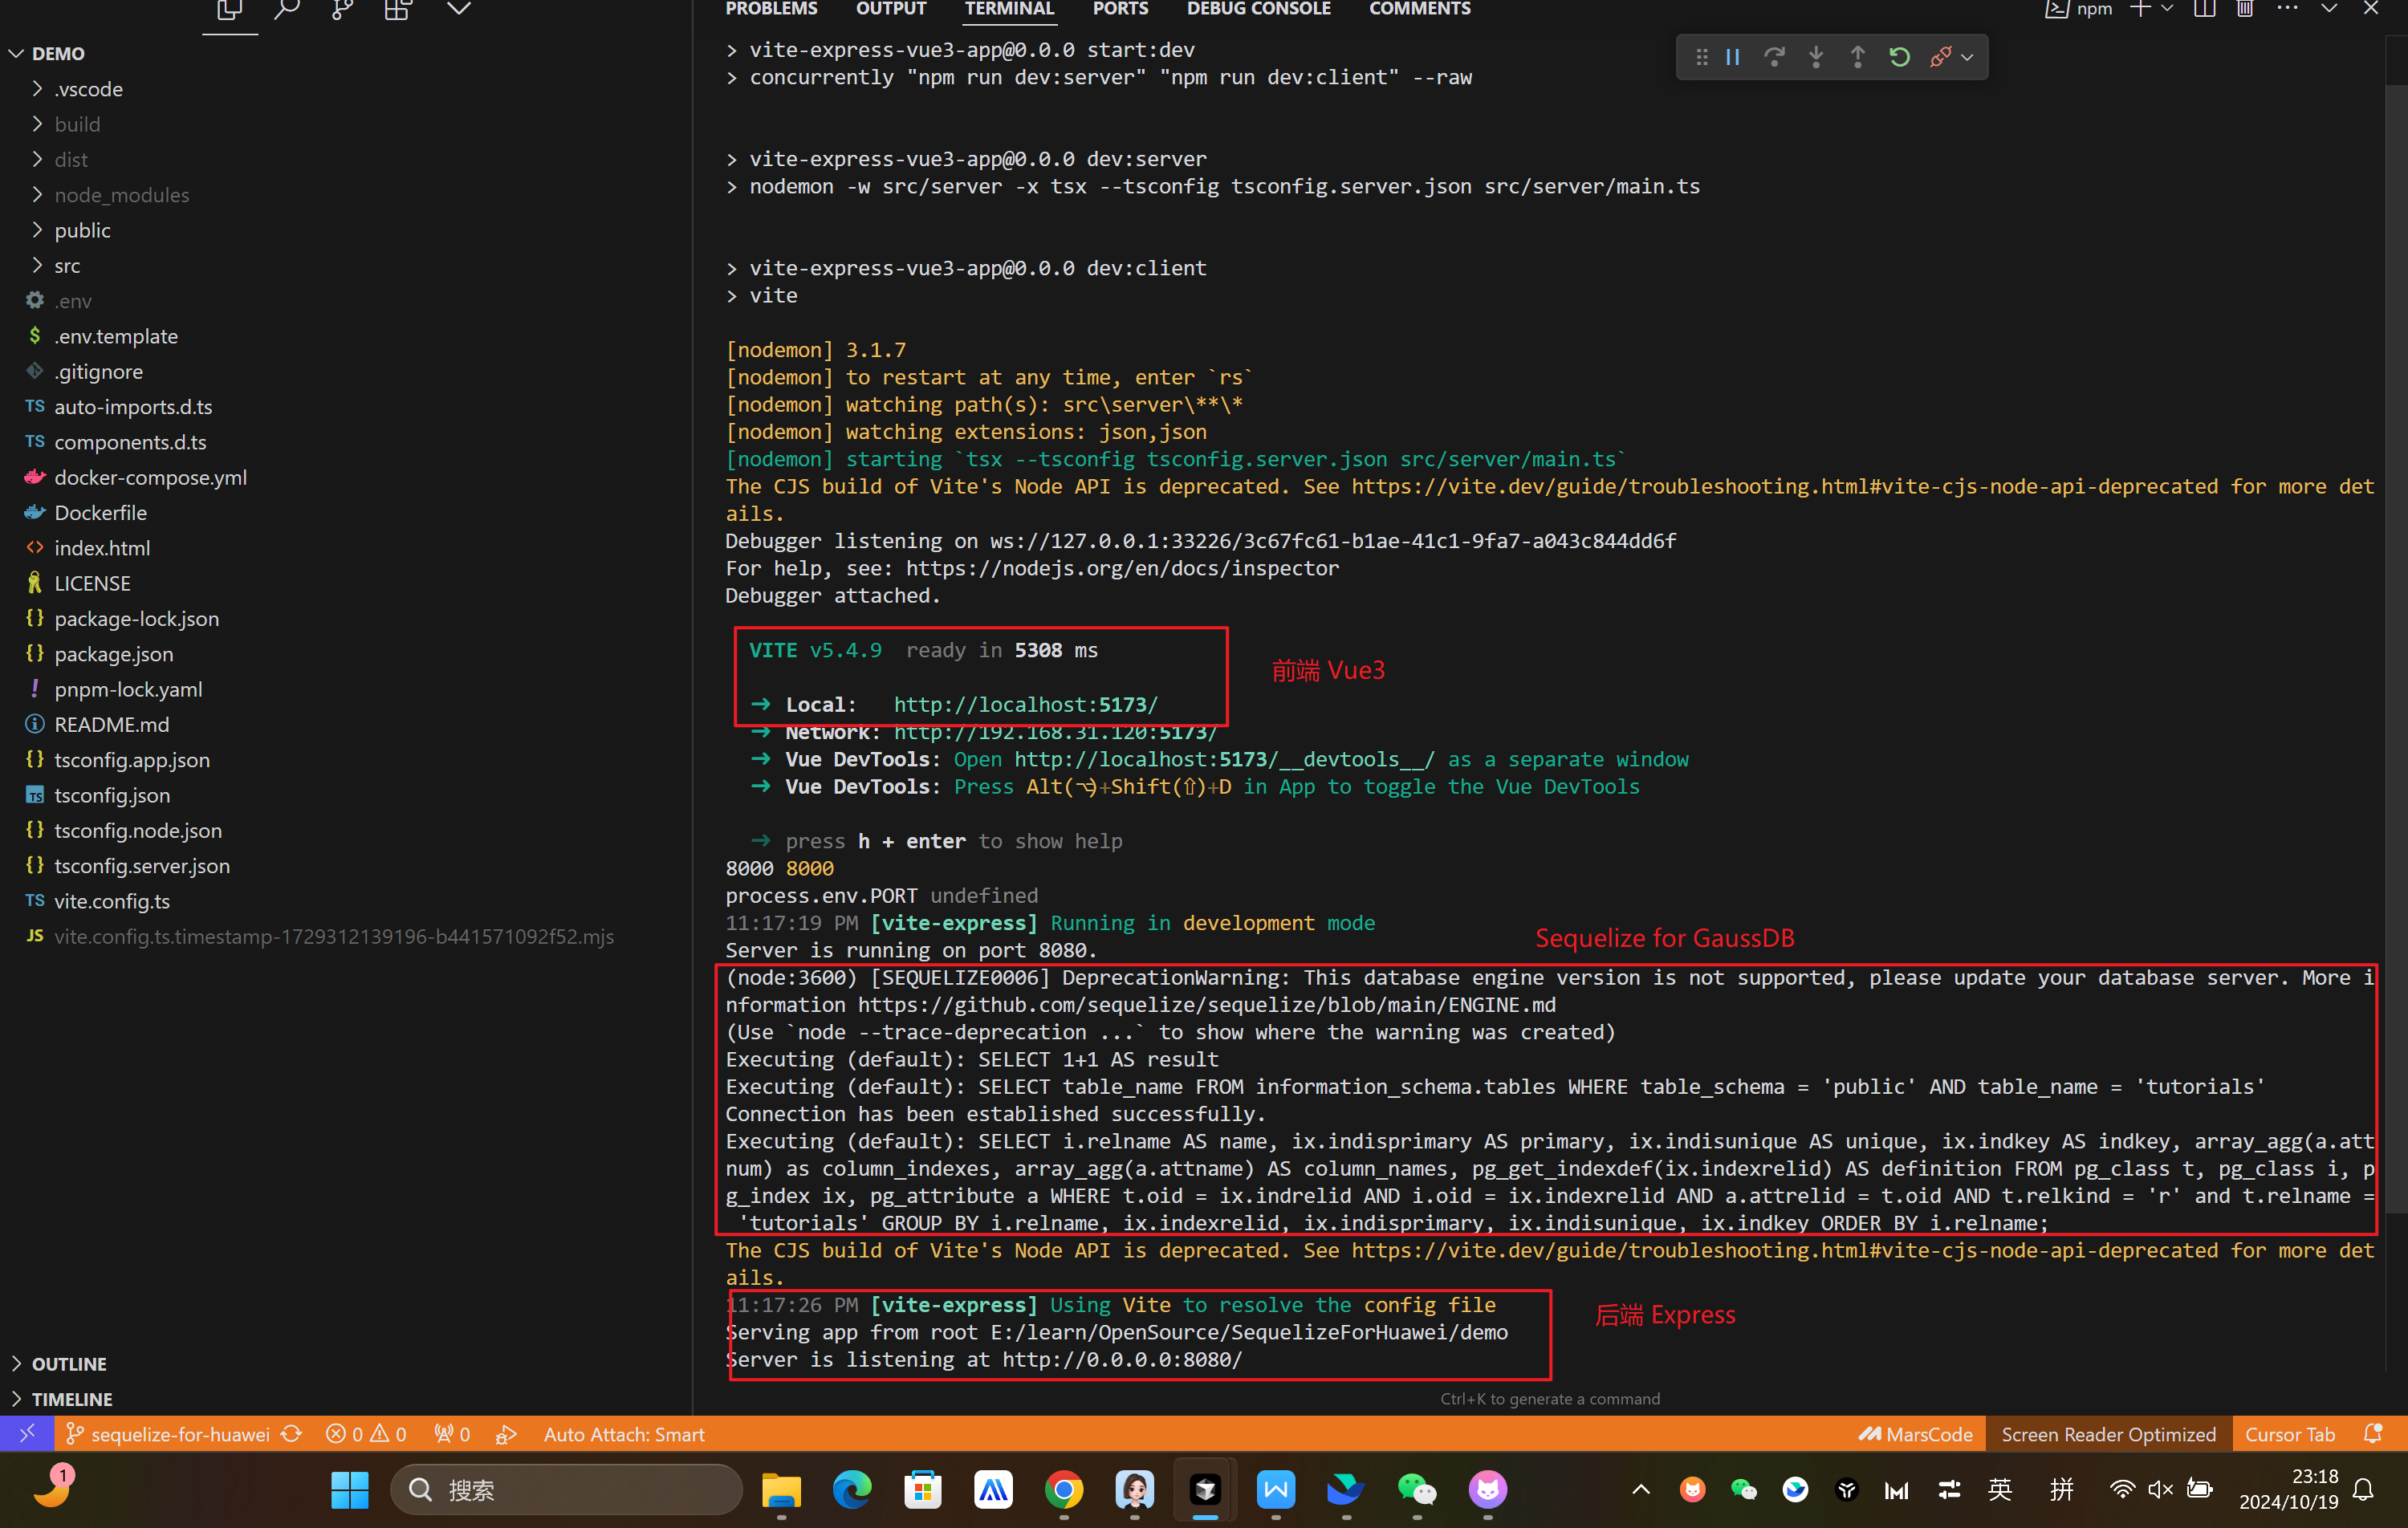Switch to the DEBUG CONSOLE tab
The image size is (2408, 1528).
(x=1258, y=9)
